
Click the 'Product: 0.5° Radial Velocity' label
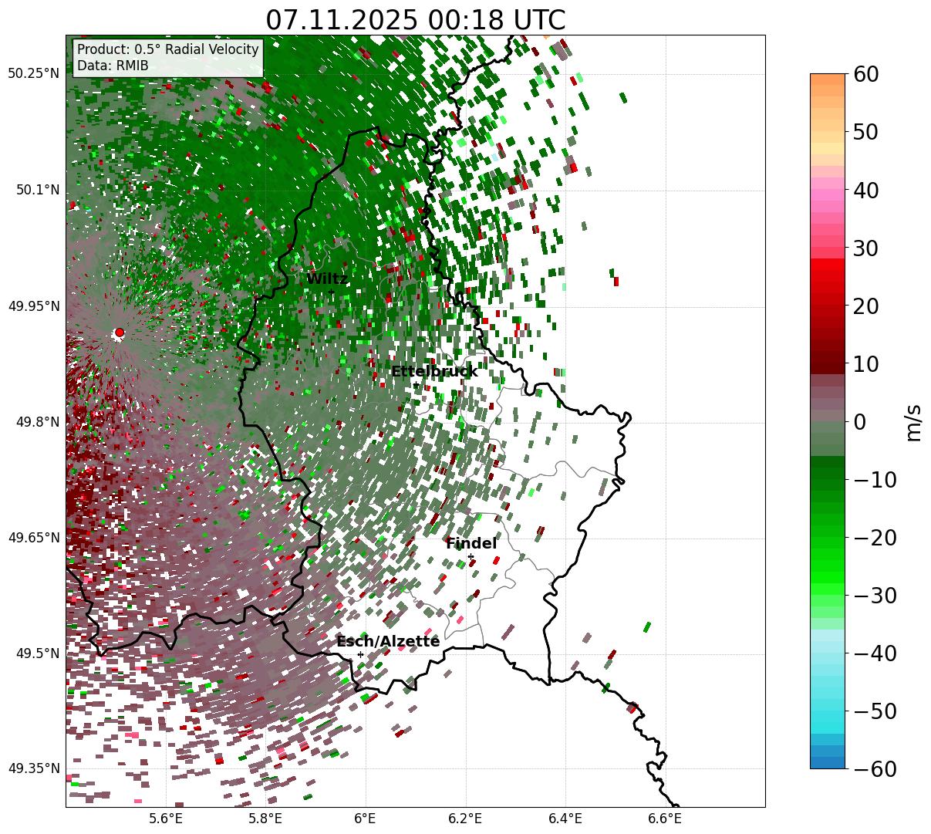168,50
